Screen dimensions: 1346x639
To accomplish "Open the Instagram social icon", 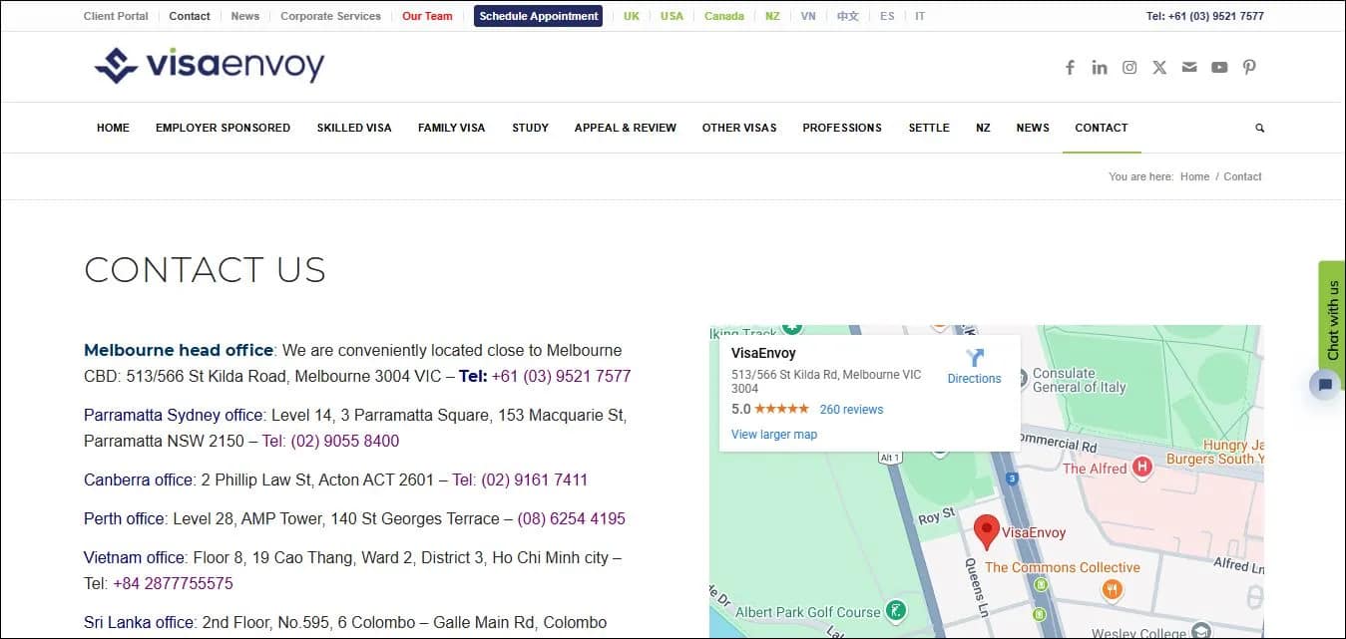I will (1129, 68).
